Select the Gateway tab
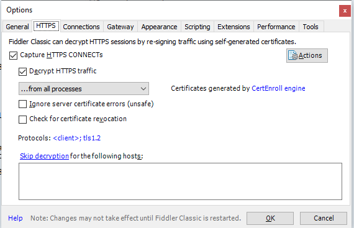The width and height of the screenshot is (354, 228). click(120, 27)
